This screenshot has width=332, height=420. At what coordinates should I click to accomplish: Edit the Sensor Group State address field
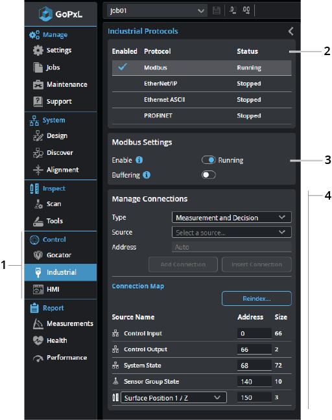coord(254,381)
